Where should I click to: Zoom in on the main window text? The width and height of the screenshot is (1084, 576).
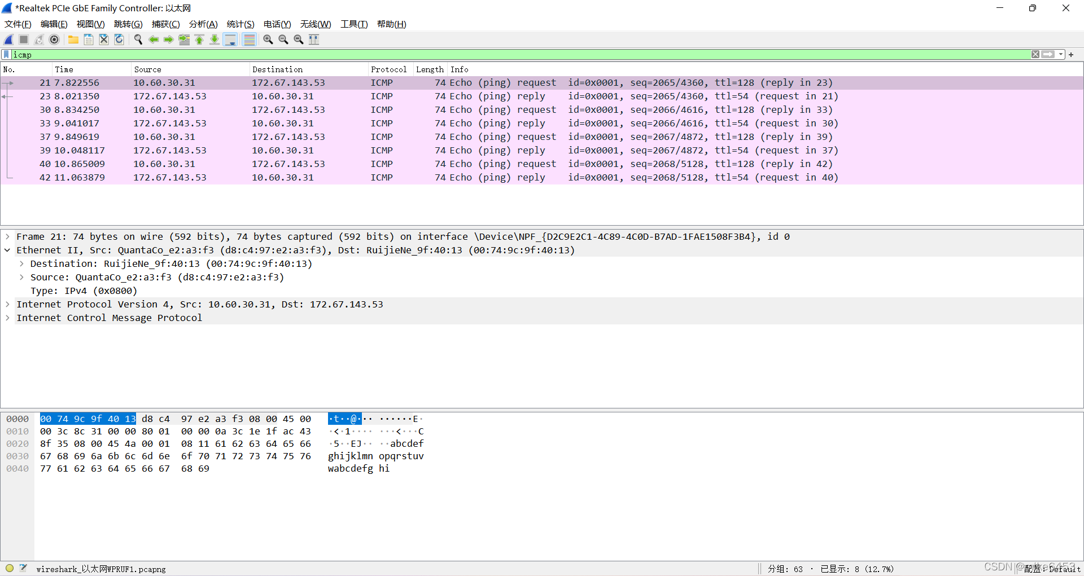pyautogui.click(x=268, y=39)
